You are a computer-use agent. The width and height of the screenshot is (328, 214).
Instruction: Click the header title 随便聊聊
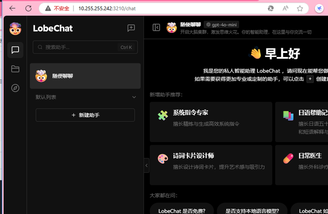point(190,25)
